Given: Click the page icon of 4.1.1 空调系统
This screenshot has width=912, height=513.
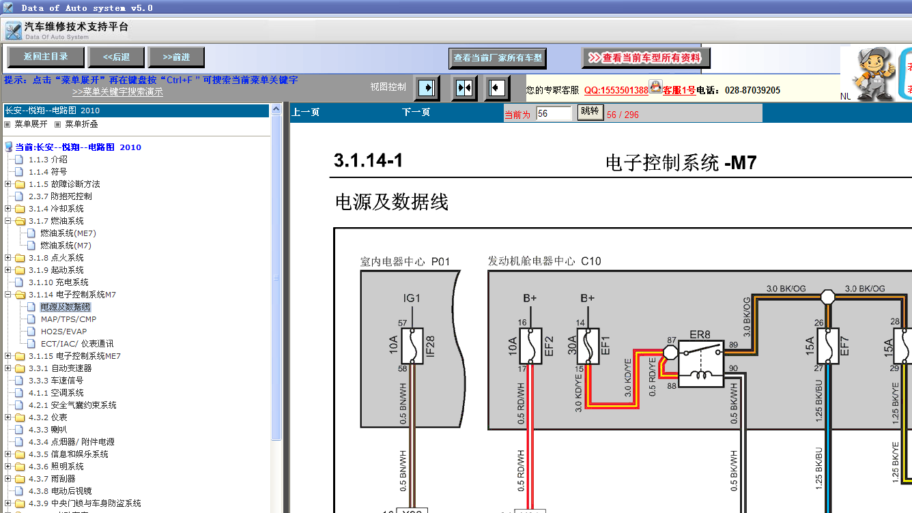Looking at the screenshot, I should [x=19, y=392].
